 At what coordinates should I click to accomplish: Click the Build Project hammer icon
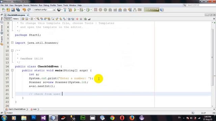65,10
